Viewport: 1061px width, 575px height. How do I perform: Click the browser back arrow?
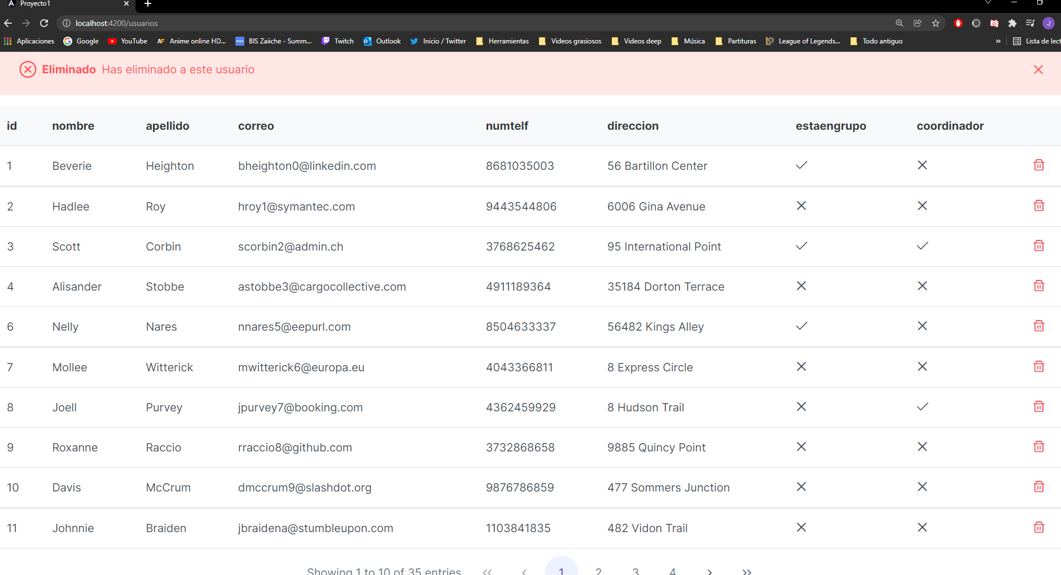[x=7, y=23]
